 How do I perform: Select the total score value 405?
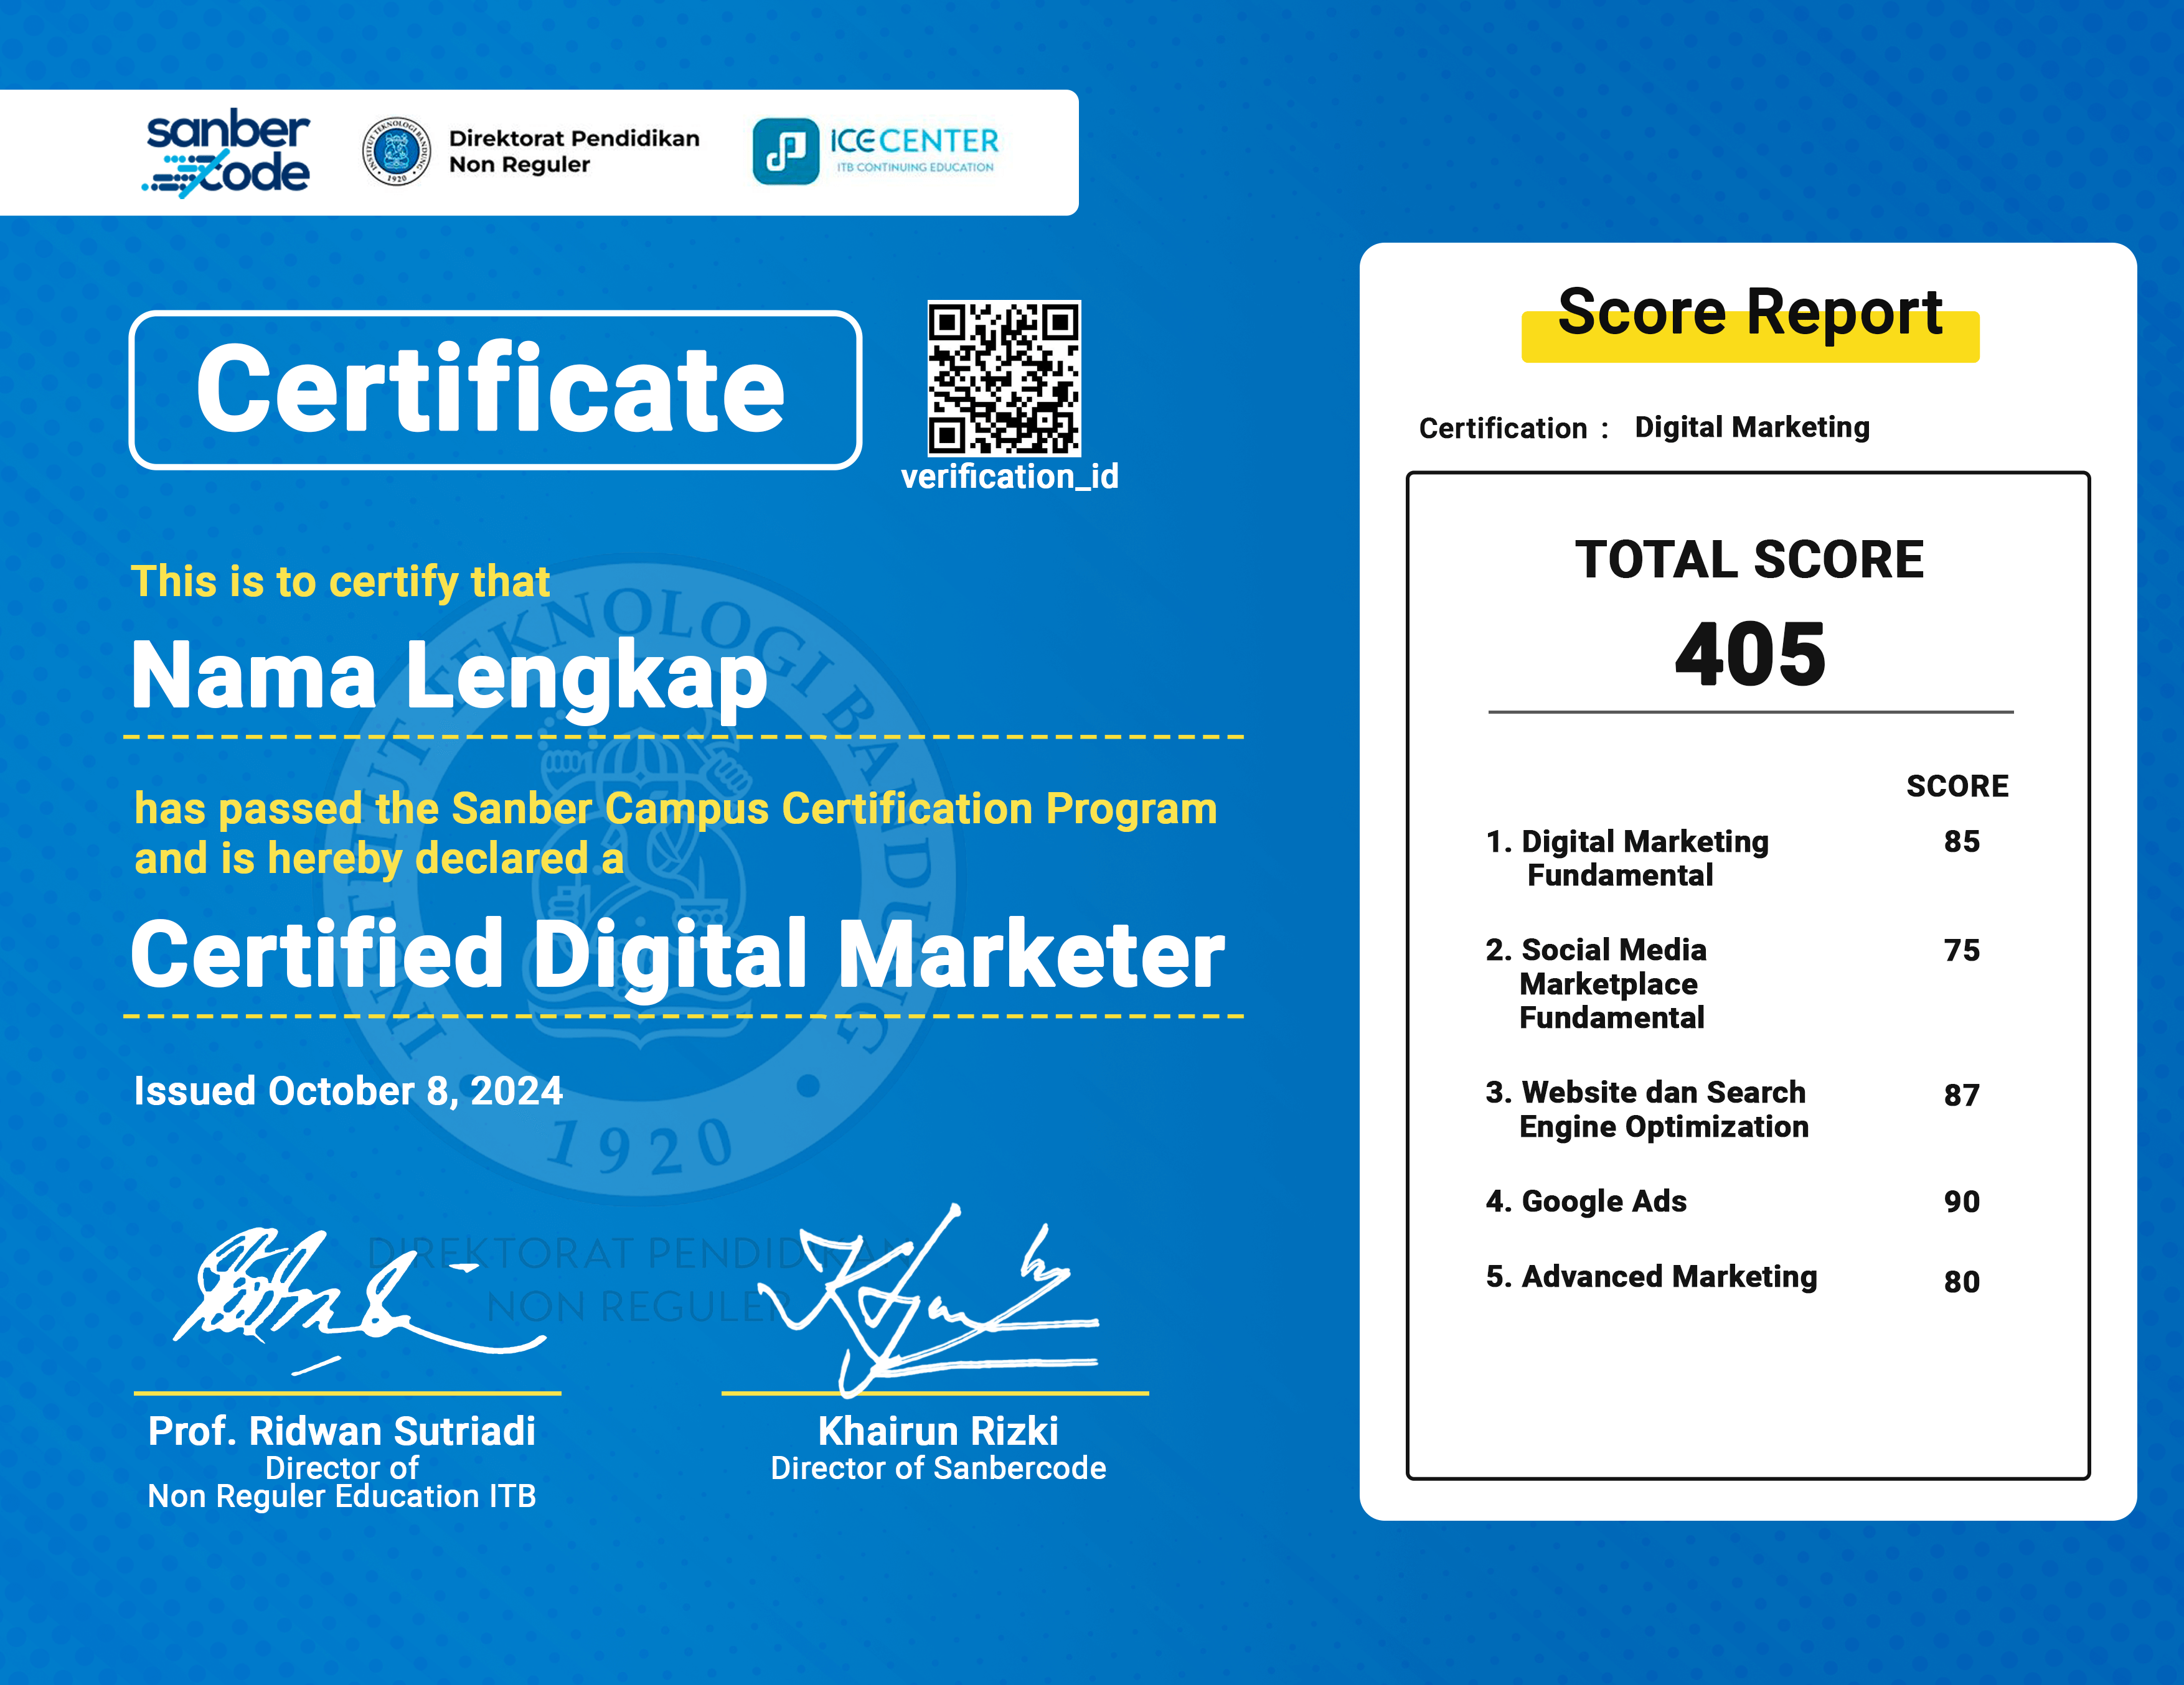[1751, 656]
